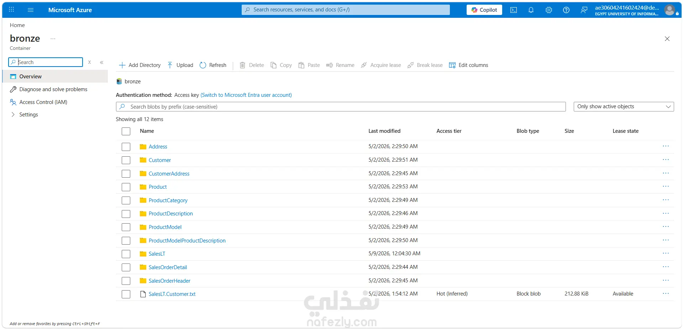Open the SalesLT.Customer.txt blob
Viewport: 683px width, 329px height.
coord(172,294)
